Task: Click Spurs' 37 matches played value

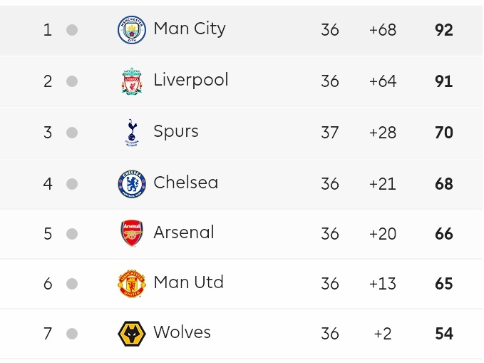Action: [x=329, y=133]
